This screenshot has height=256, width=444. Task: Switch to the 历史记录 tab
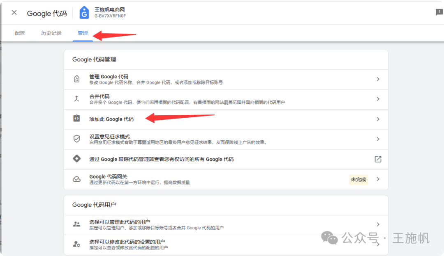point(51,33)
